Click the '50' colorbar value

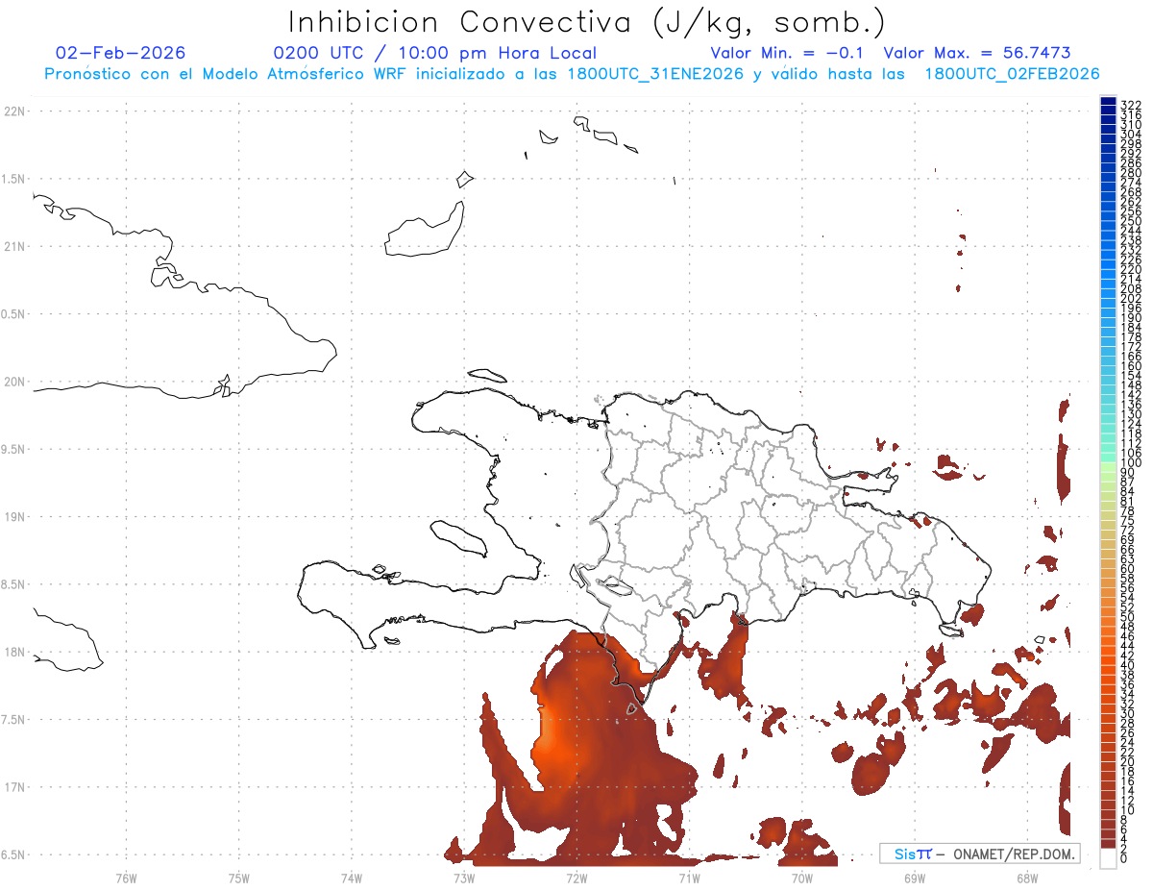coord(1127,617)
